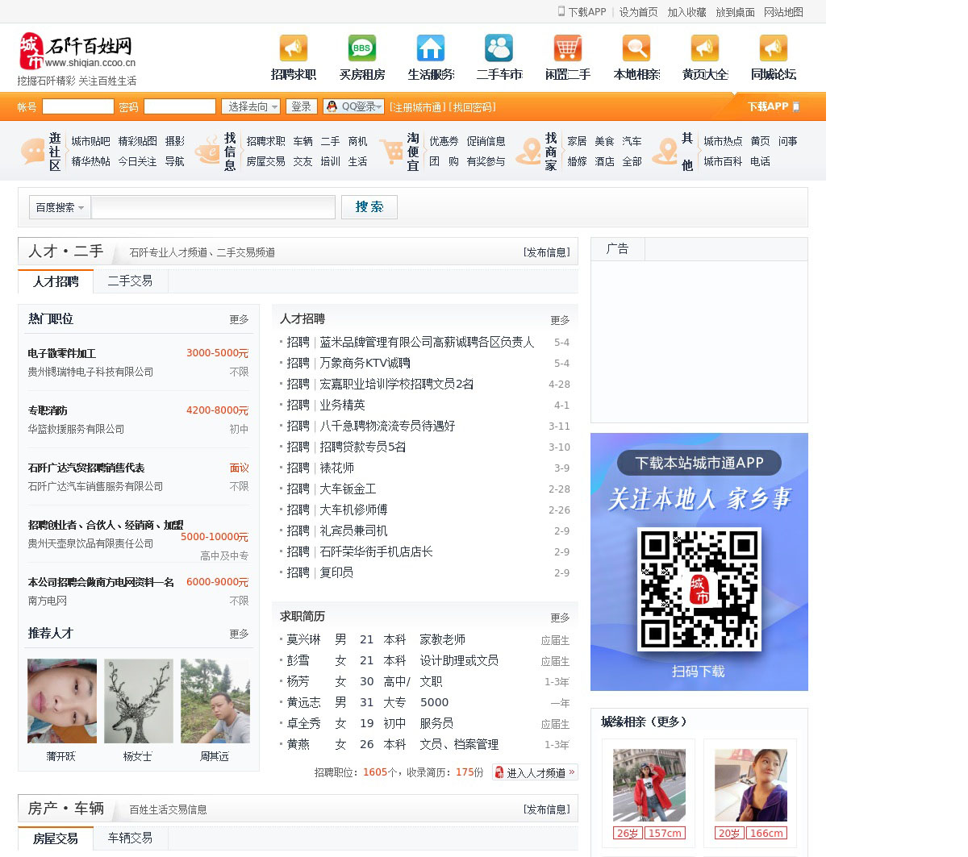
Task: Open the 二手车市 people icon
Action: (x=499, y=48)
